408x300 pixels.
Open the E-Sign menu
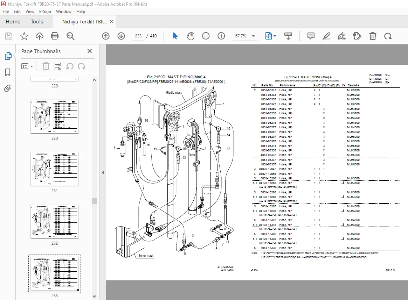pos(45,12)
